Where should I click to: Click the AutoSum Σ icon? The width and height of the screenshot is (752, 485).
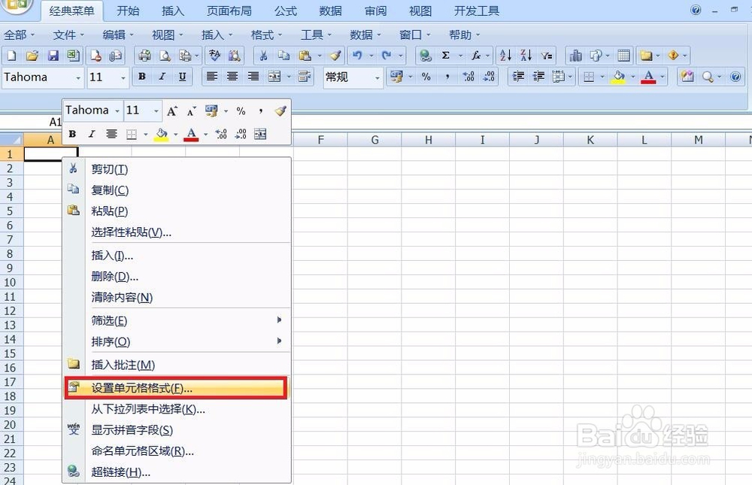(446, 55)
